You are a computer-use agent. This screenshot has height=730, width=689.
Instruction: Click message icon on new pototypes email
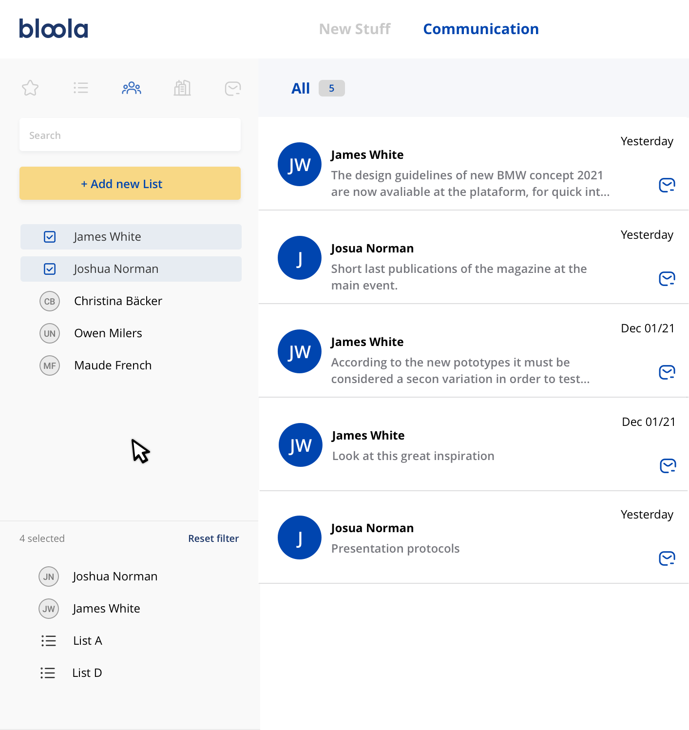click(x=667, y=372)
